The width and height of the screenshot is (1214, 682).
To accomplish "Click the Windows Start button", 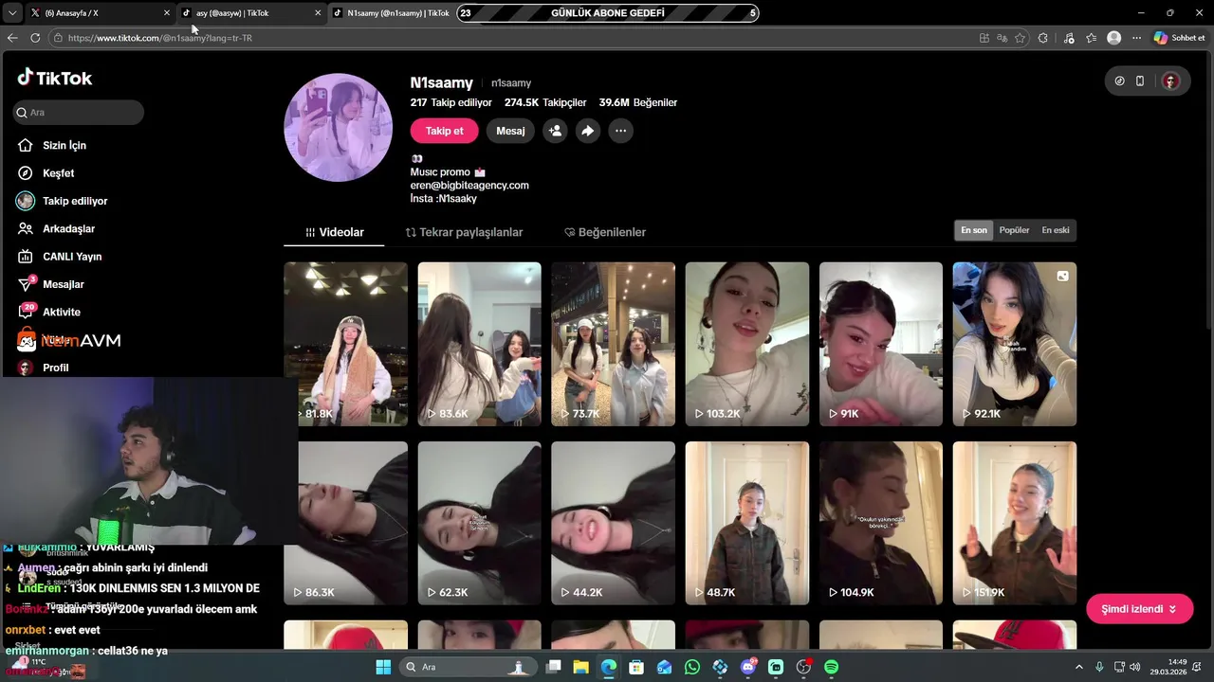I will (383, 667).
